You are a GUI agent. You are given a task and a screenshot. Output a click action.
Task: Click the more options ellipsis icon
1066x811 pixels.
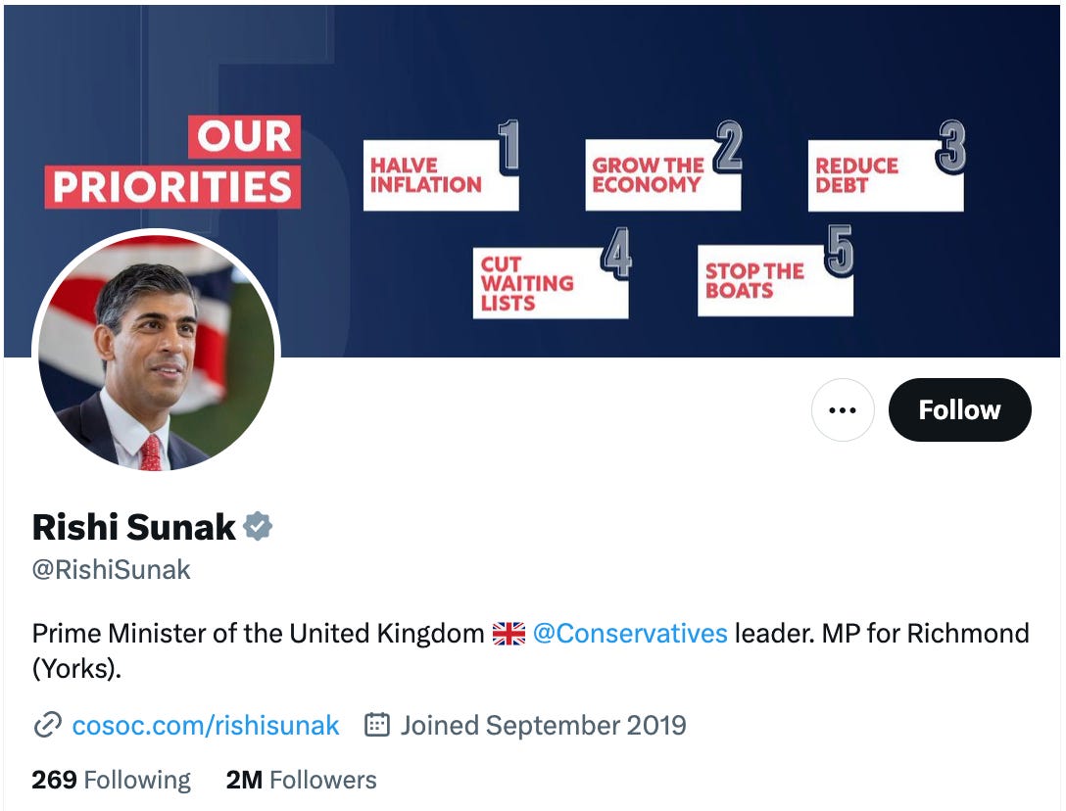point(843,410)
